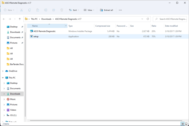Screen dimensions: 189x126
Task: Select OneDrive in the navigation pane
Action: pos(13,71)
